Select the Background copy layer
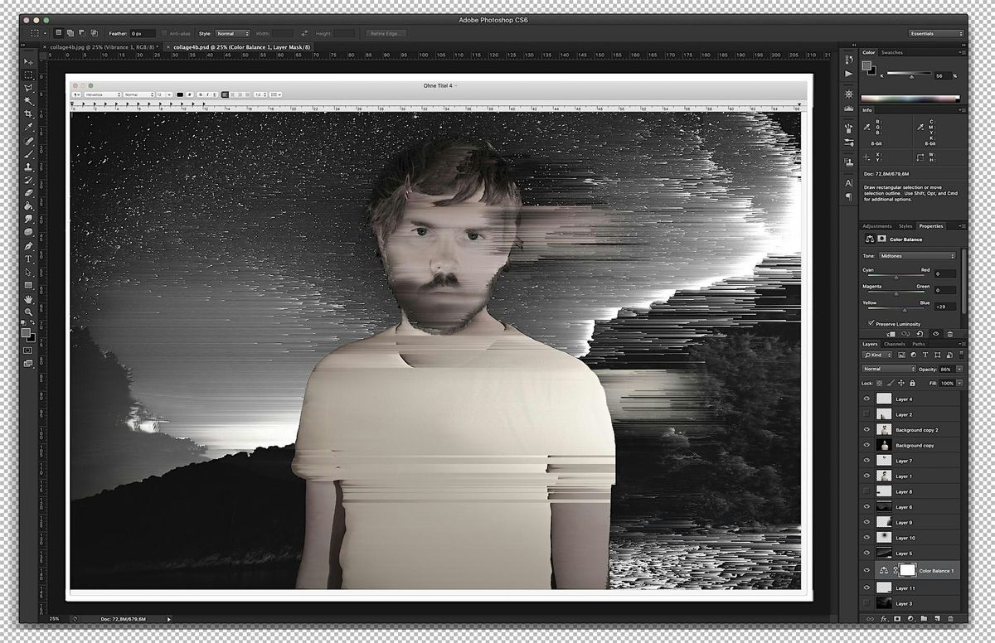This screenshot has width=995, height=643. 914,446
